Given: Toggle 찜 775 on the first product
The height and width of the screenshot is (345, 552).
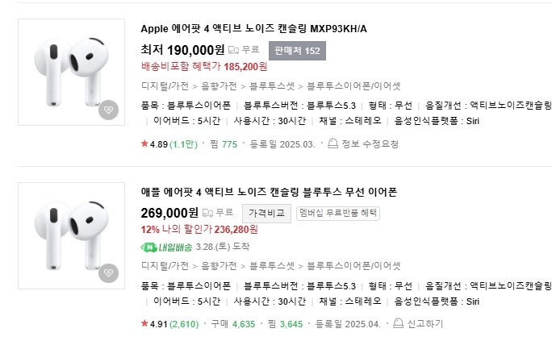Looking at the screenshot, I should coord(223,144).
